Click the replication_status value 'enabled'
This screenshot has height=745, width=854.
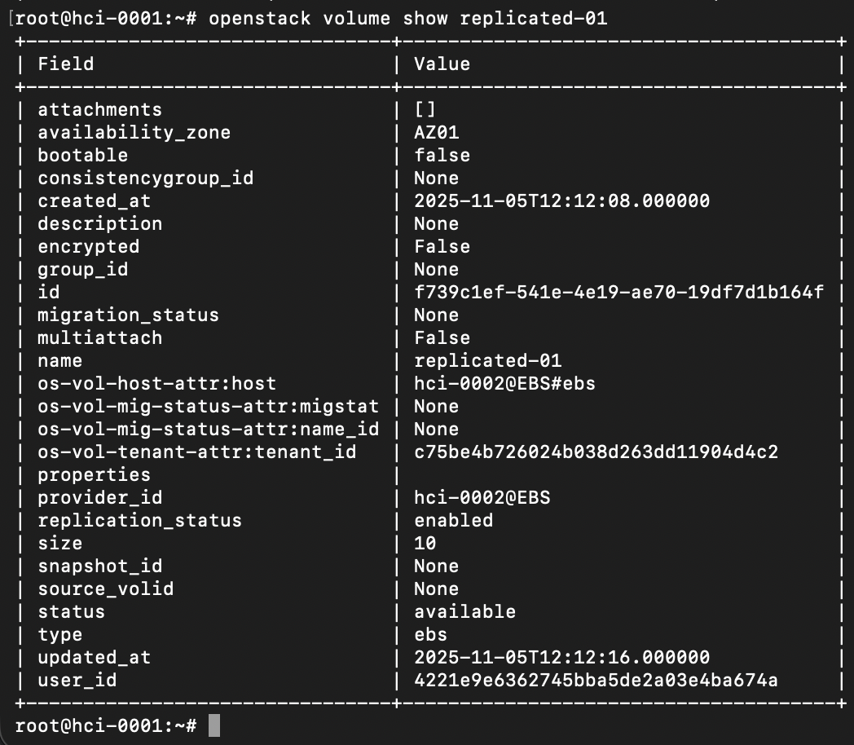click(x=453, y=520)
